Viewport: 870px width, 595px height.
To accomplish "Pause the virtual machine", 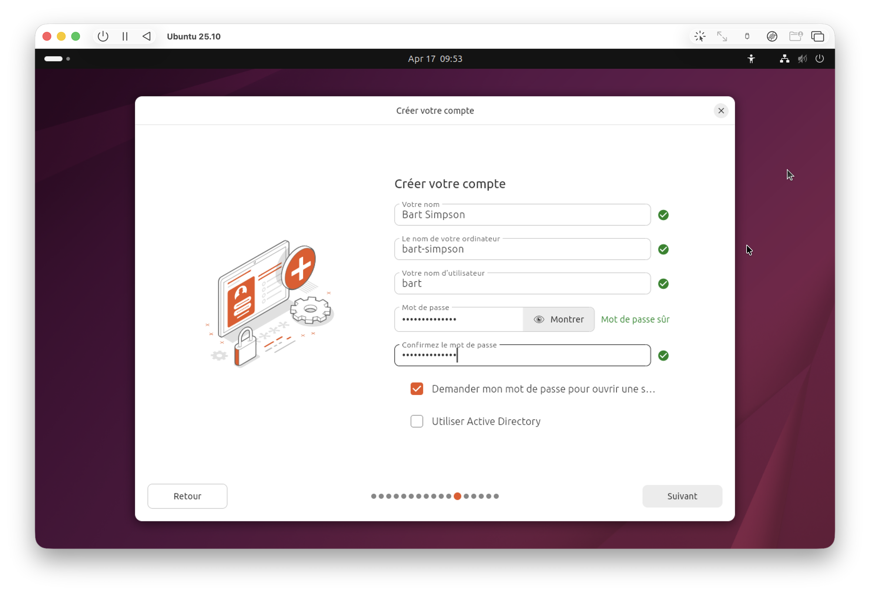I will [x=125, y=37].
